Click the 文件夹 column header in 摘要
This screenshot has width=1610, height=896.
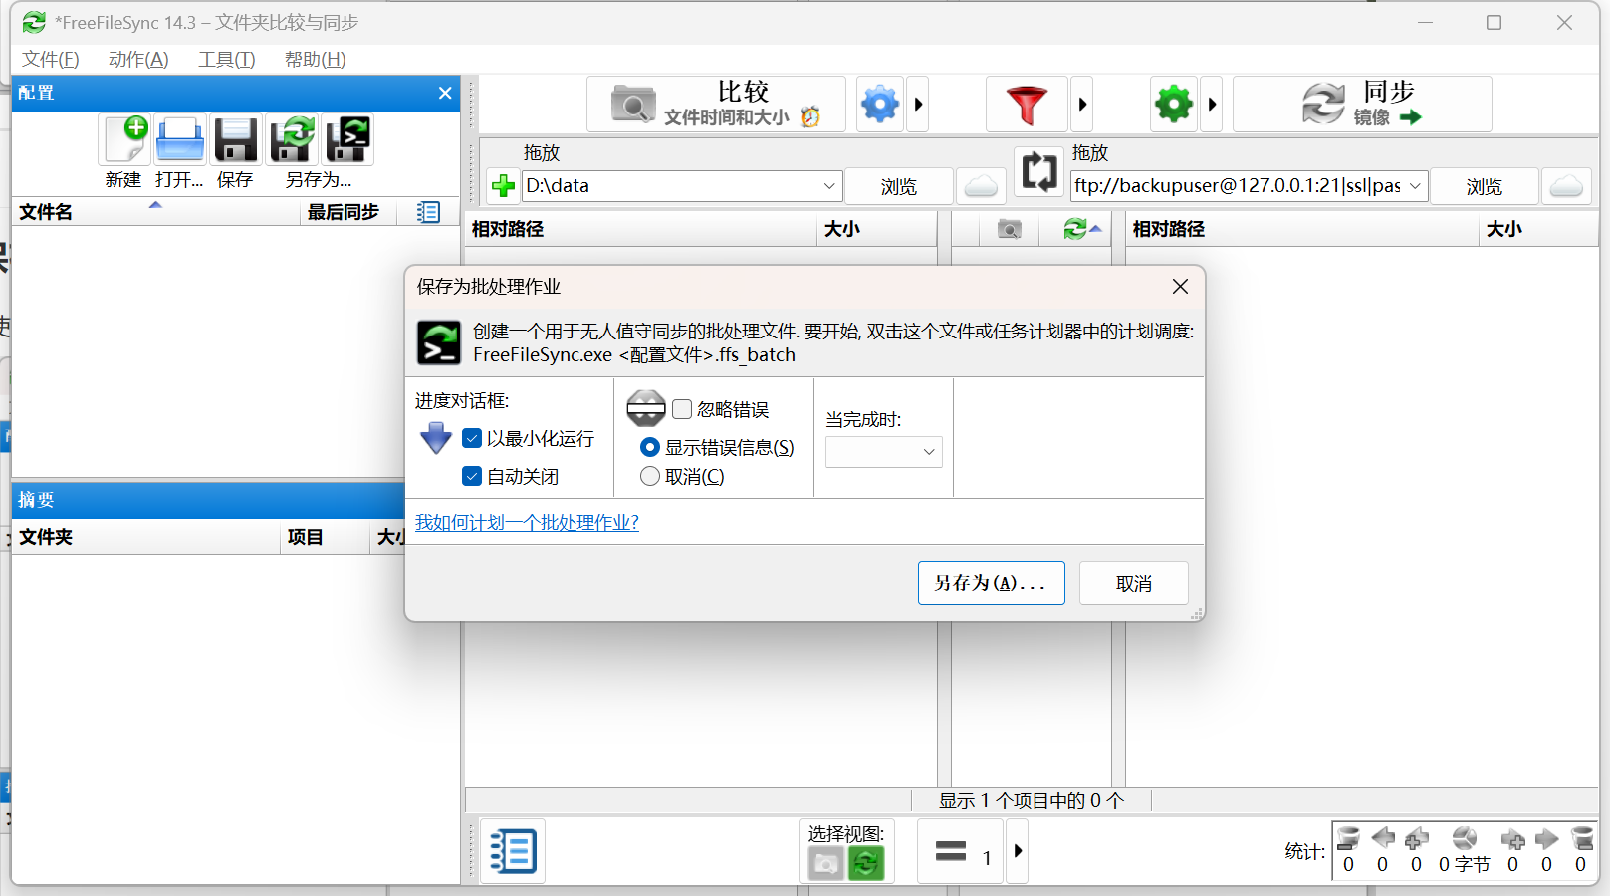point(145,538)
